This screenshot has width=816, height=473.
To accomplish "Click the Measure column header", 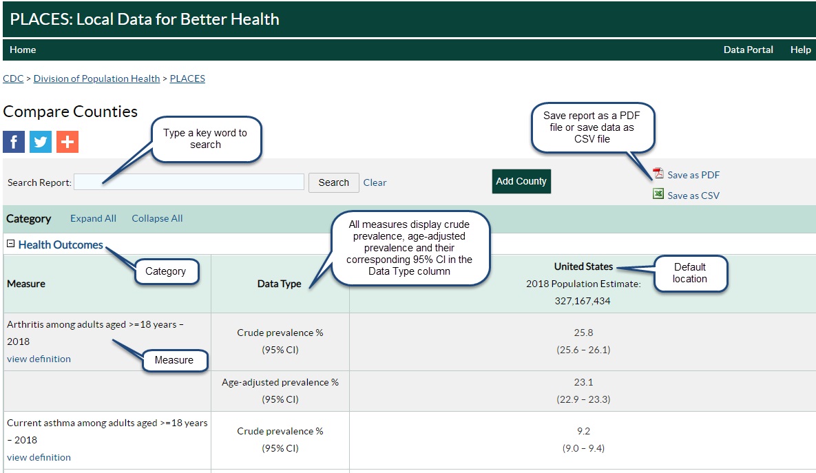I will pyautogui.click(x=26, y=284).
